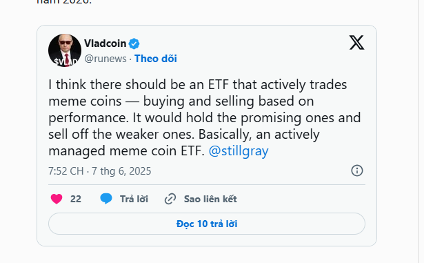Click the tweet line starting 'I think there should'
Screen dimensions: 424x263
tap(198, 84)
